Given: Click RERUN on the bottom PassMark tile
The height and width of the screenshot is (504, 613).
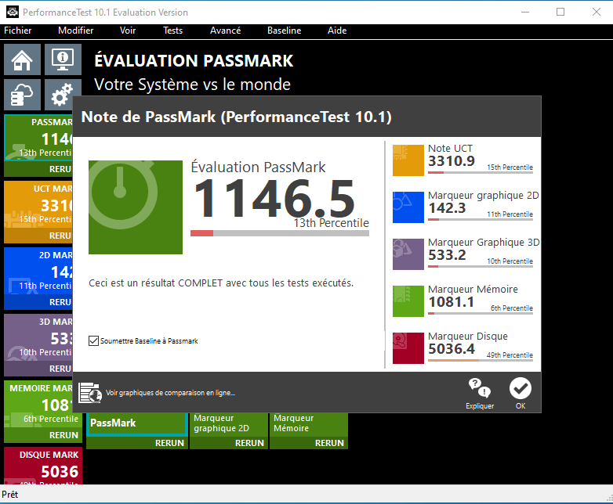Looking at the screenshot, I should click(x=169, y=443).
